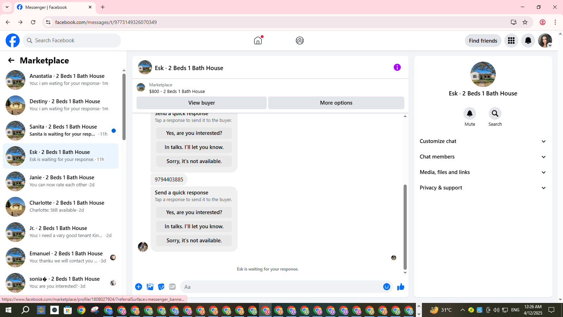Screen dimensions: 563x317
Task: Open the Home feed icon
Action: (258, 41)
